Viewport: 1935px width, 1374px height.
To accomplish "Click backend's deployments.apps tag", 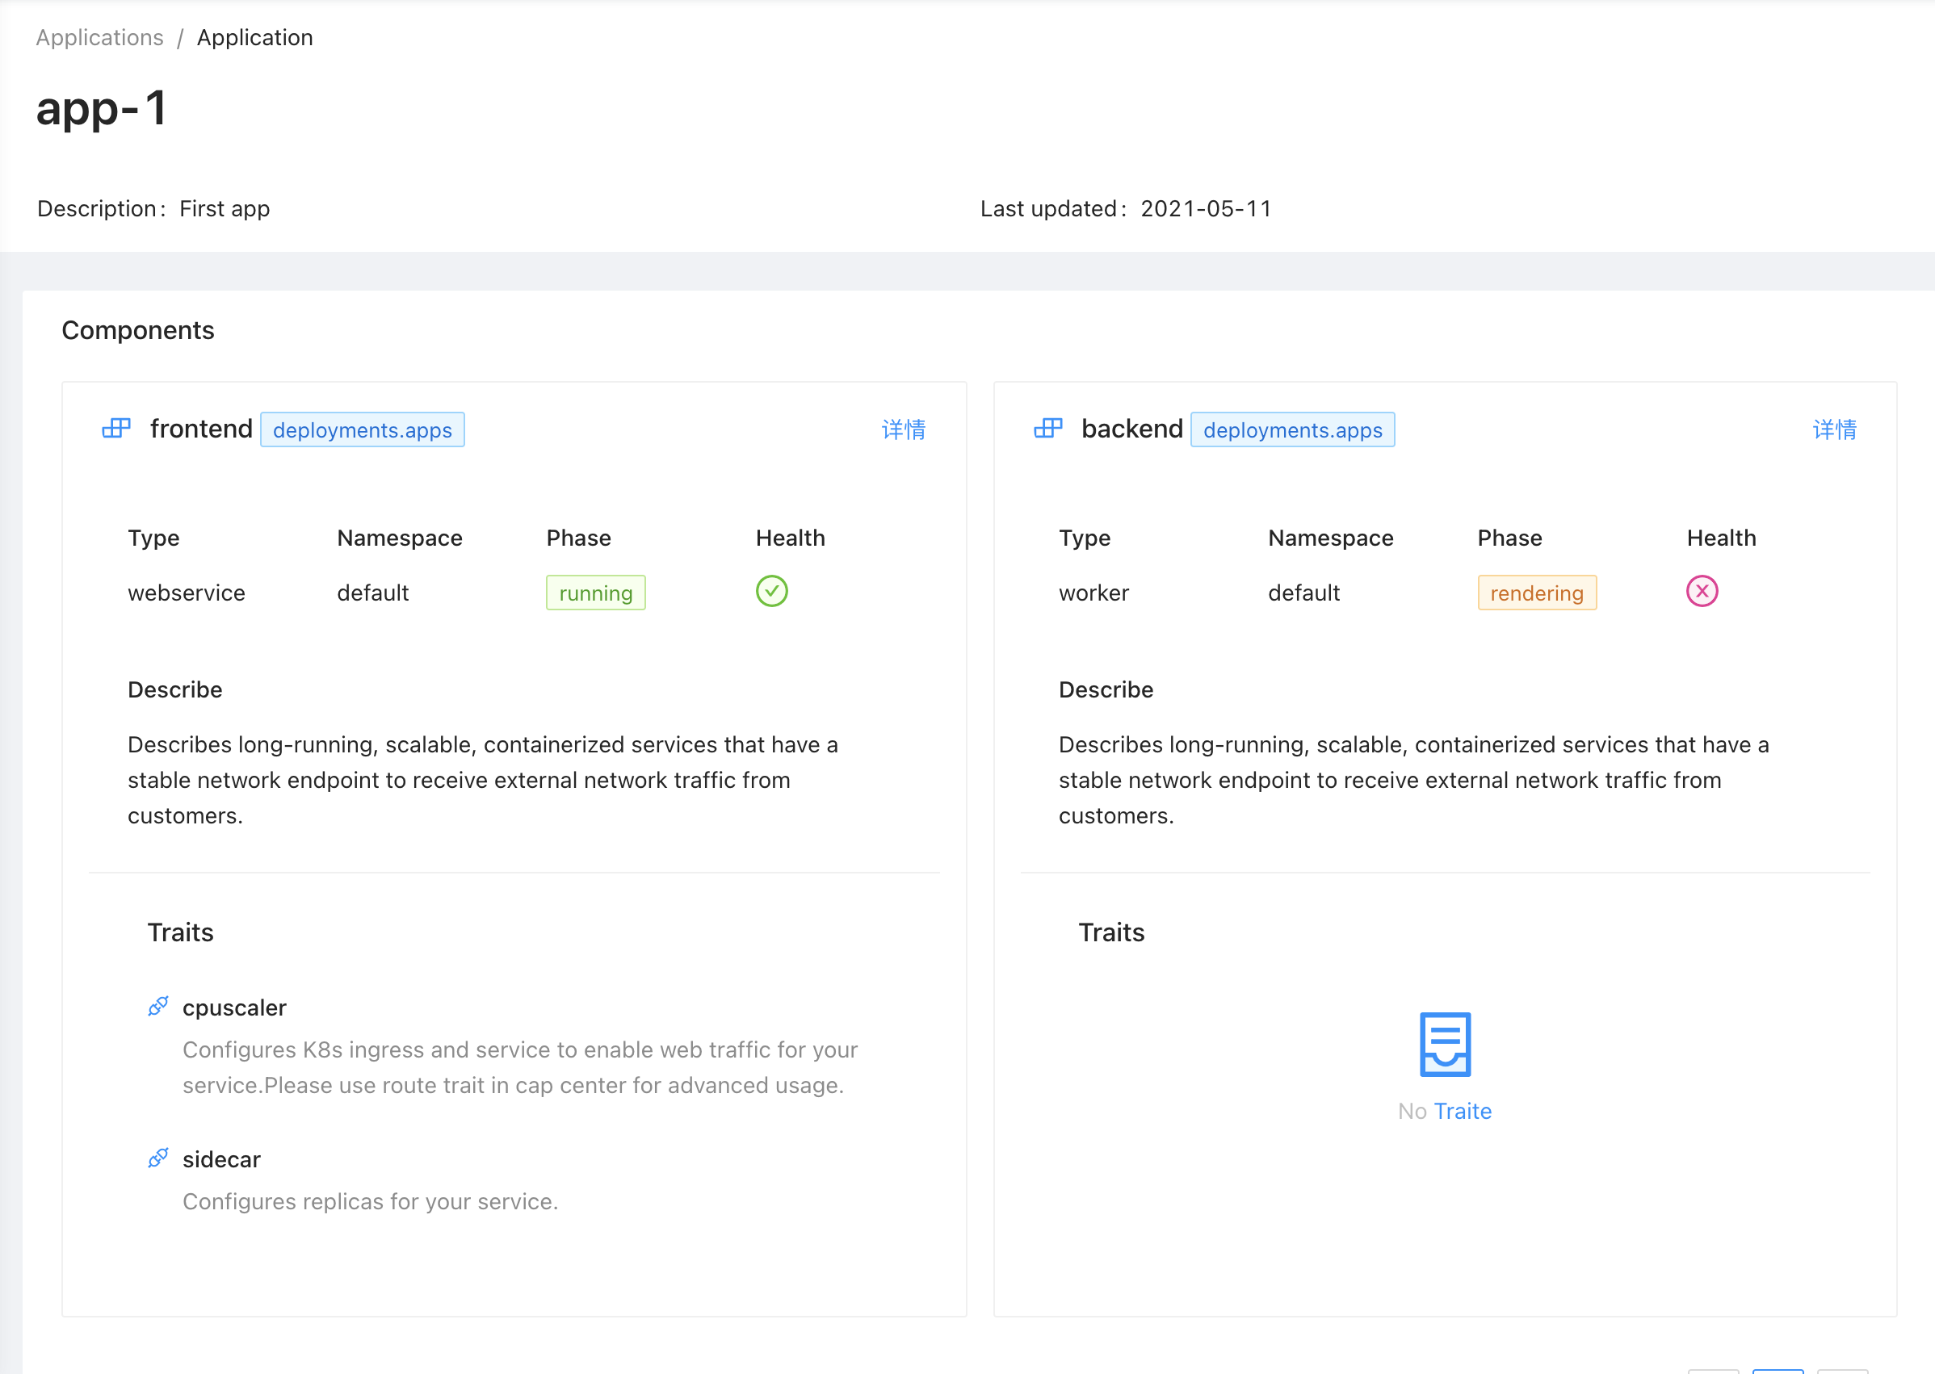I will coord(1291,429).
